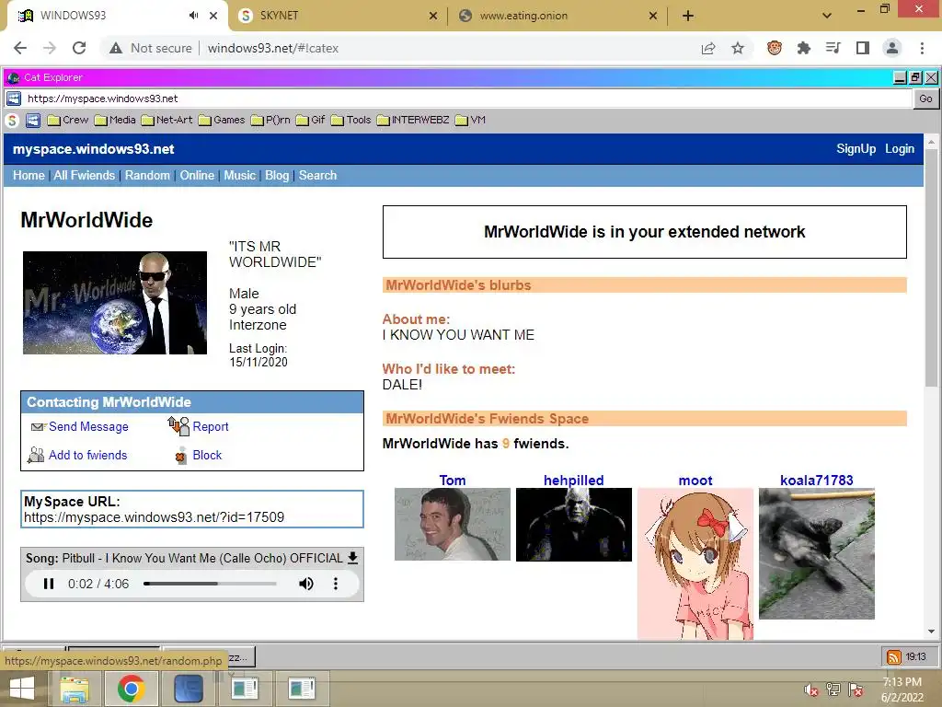The width and height of the screenshot is (942, 707).
Task: Open the Net-Art bookmark folder
Action: (167, 121)
